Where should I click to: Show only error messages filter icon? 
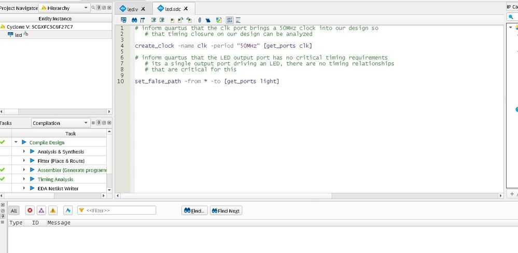pyautogui.click(x=30, y=210)
